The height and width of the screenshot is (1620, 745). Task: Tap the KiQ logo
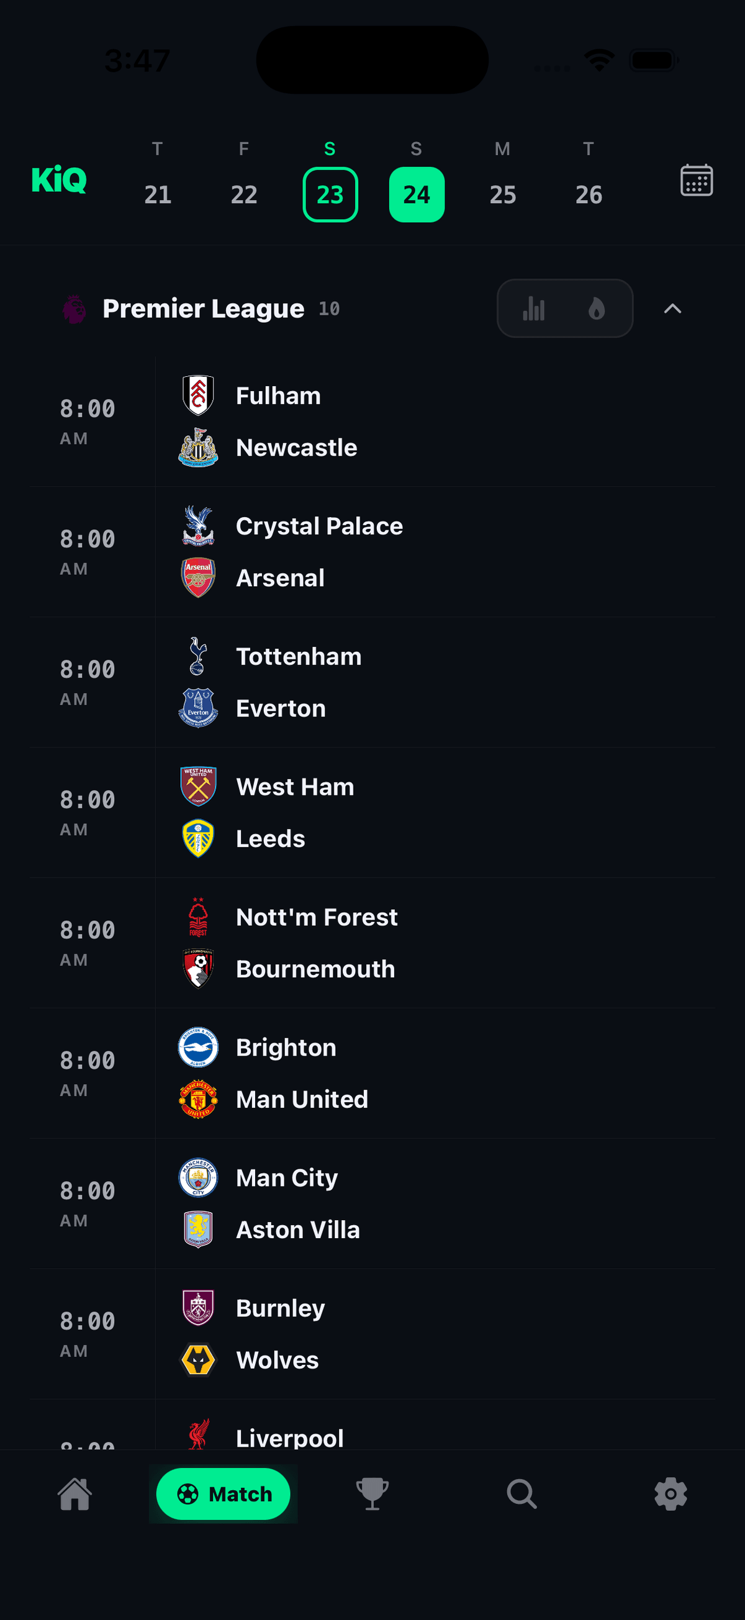tap(59, 180)
